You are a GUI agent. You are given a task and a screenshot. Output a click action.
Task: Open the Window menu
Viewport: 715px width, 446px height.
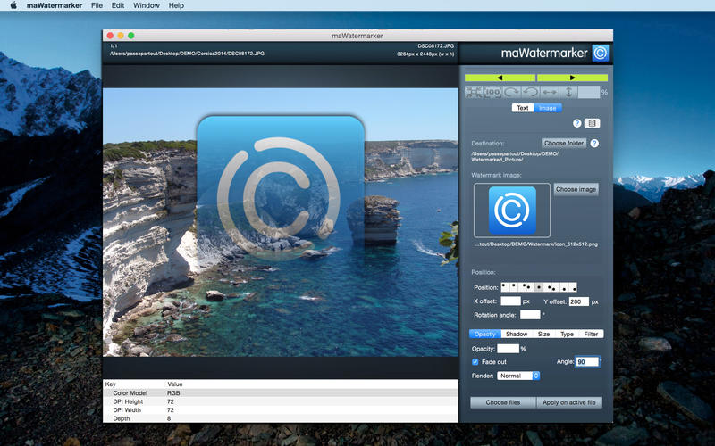point(147,5)
